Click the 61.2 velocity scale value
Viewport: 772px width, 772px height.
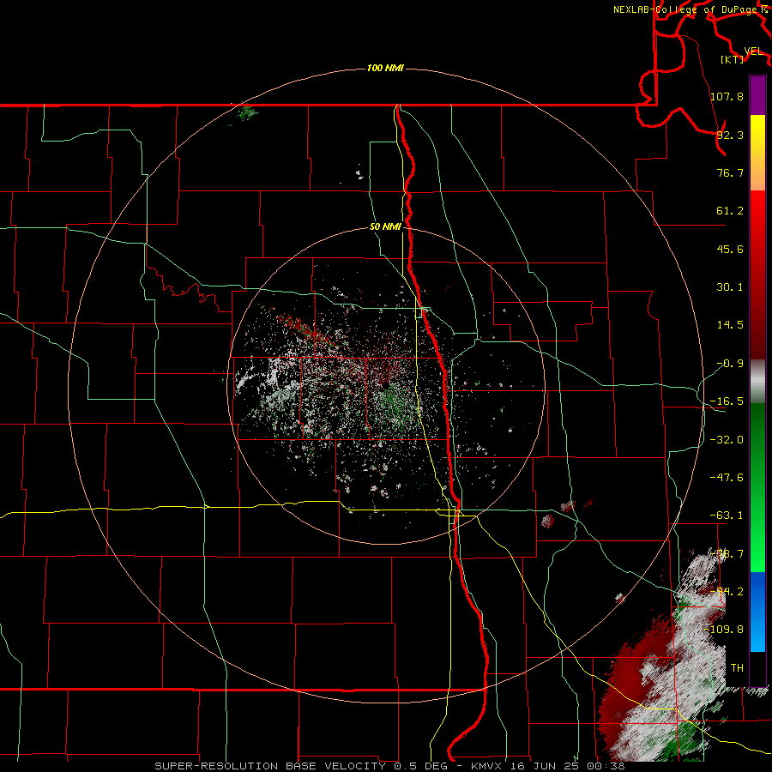pos(730,211)
